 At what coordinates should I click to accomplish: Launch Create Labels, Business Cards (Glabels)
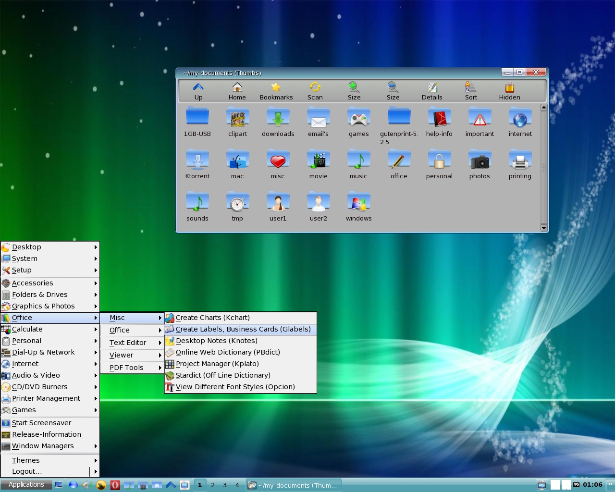(x=240, y=329)
